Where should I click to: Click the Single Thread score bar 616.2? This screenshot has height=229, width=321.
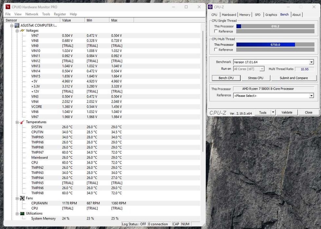coord(275,26)
